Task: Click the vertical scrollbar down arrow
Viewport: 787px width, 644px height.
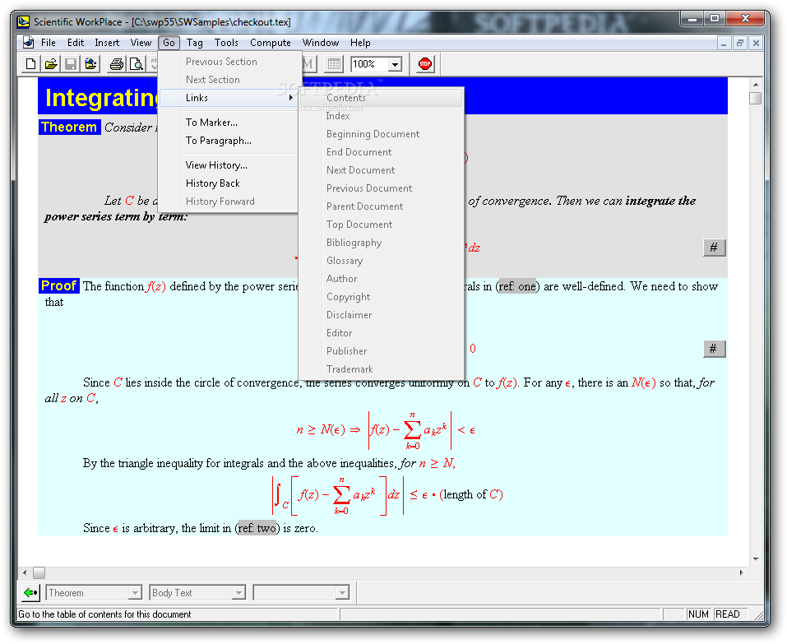Action: [x=756, y=559]
